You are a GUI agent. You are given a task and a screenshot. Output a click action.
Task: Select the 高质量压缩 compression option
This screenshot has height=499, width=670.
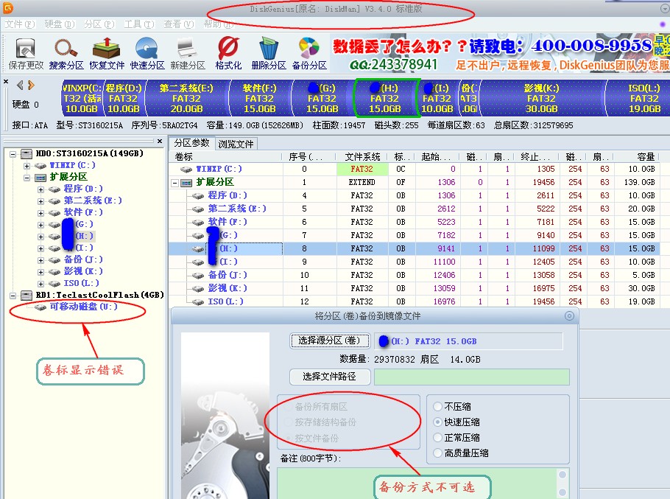461,453
